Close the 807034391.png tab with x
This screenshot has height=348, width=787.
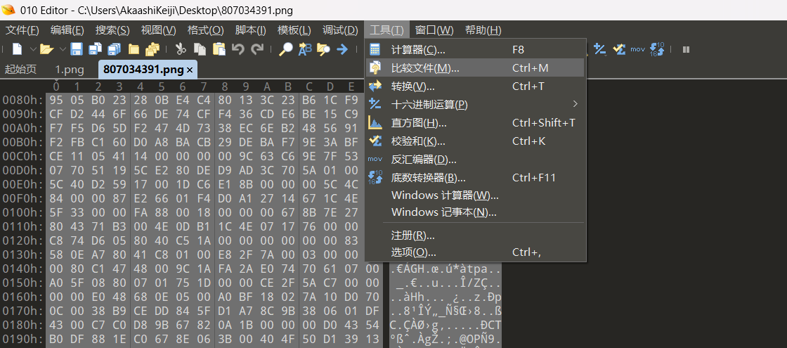[190, 70]
